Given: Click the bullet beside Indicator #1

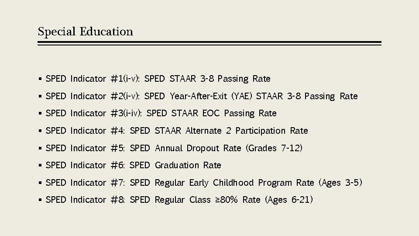Looking at the screenshot, I should pyautogui.click(x=40, y=79).
